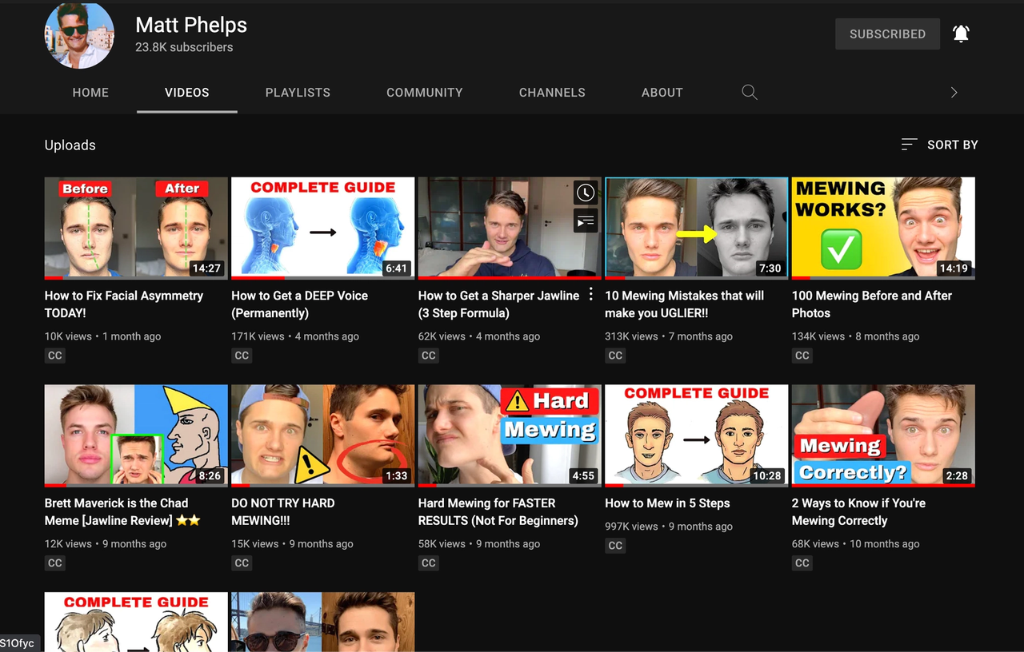Click '313K views • 7 months ago' text
1024x652 pixels.
669,336
